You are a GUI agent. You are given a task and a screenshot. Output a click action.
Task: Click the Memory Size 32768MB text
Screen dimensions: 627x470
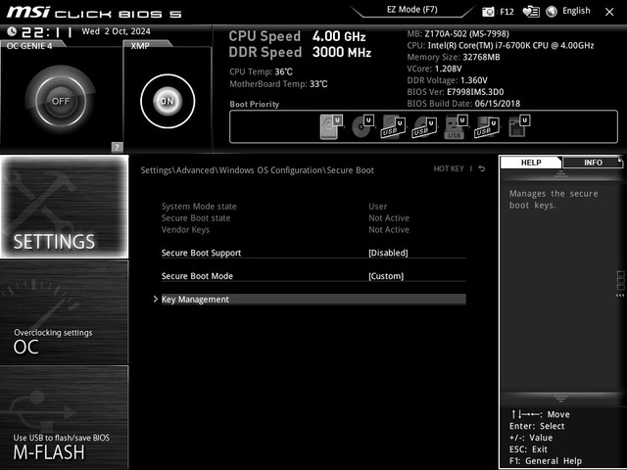(453, 57)
